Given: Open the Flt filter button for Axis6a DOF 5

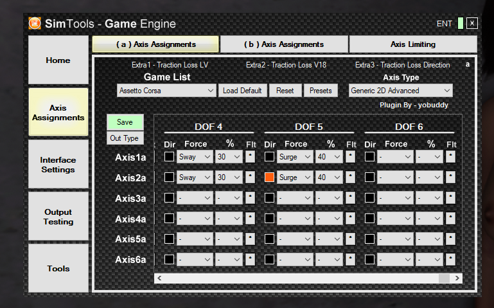Looking at the screenshot, I should [350, 259].
